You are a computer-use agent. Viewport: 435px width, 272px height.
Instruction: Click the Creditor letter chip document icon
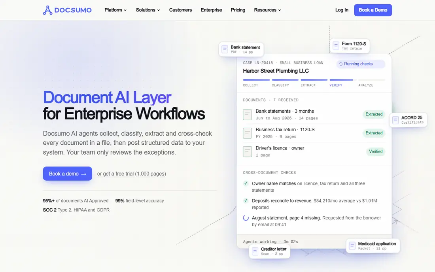coord(255,251)
